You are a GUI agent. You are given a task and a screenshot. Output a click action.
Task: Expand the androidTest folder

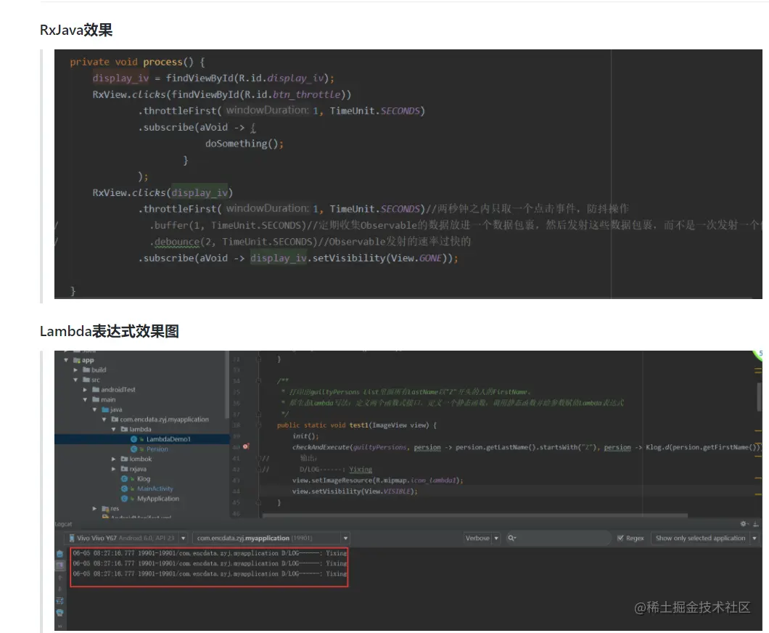pyautogui.click(x=85, y=390)
